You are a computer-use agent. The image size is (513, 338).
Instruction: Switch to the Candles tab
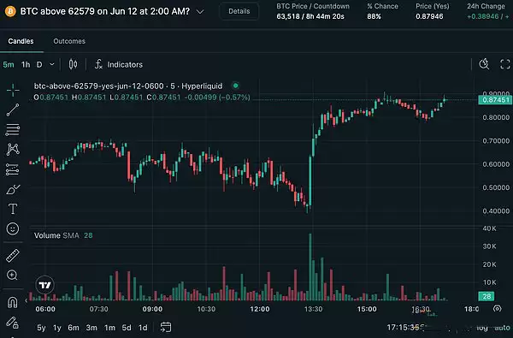pyautogui.click(x=21, y=41)
